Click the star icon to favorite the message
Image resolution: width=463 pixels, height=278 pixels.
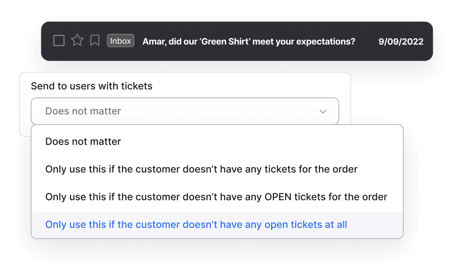pos(77,40)
